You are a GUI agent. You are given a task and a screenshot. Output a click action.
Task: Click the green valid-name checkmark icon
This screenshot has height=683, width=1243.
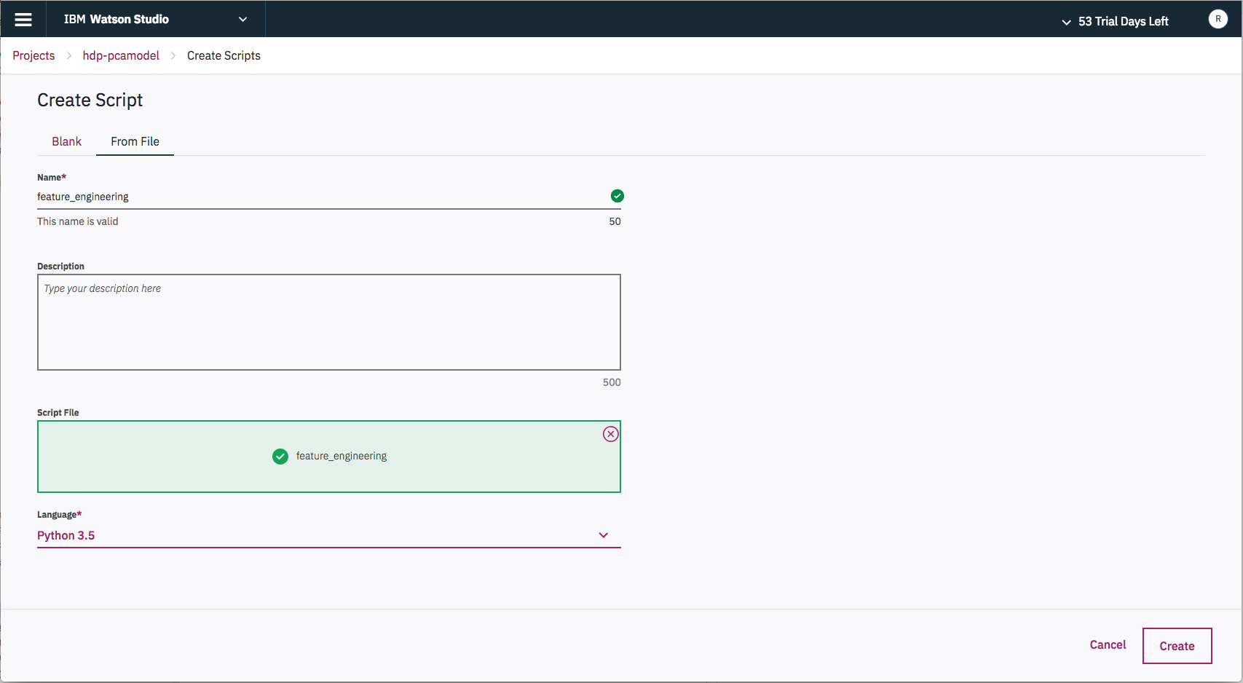click(617, 196)
